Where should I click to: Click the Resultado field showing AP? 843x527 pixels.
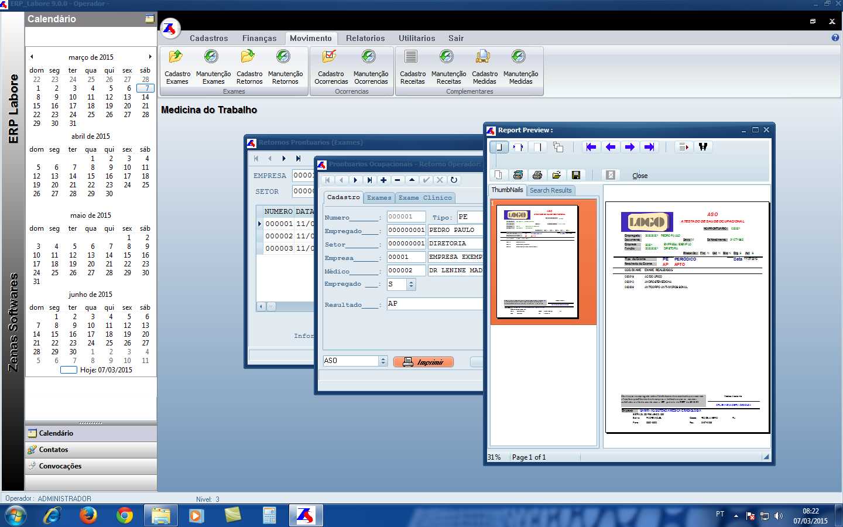pos(434,303)
